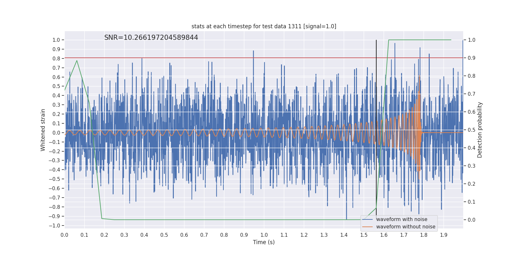This screenshot has height=257, width=515.
Task: Select Detection probability tick label 0.2
Action: tap(472, 184)
